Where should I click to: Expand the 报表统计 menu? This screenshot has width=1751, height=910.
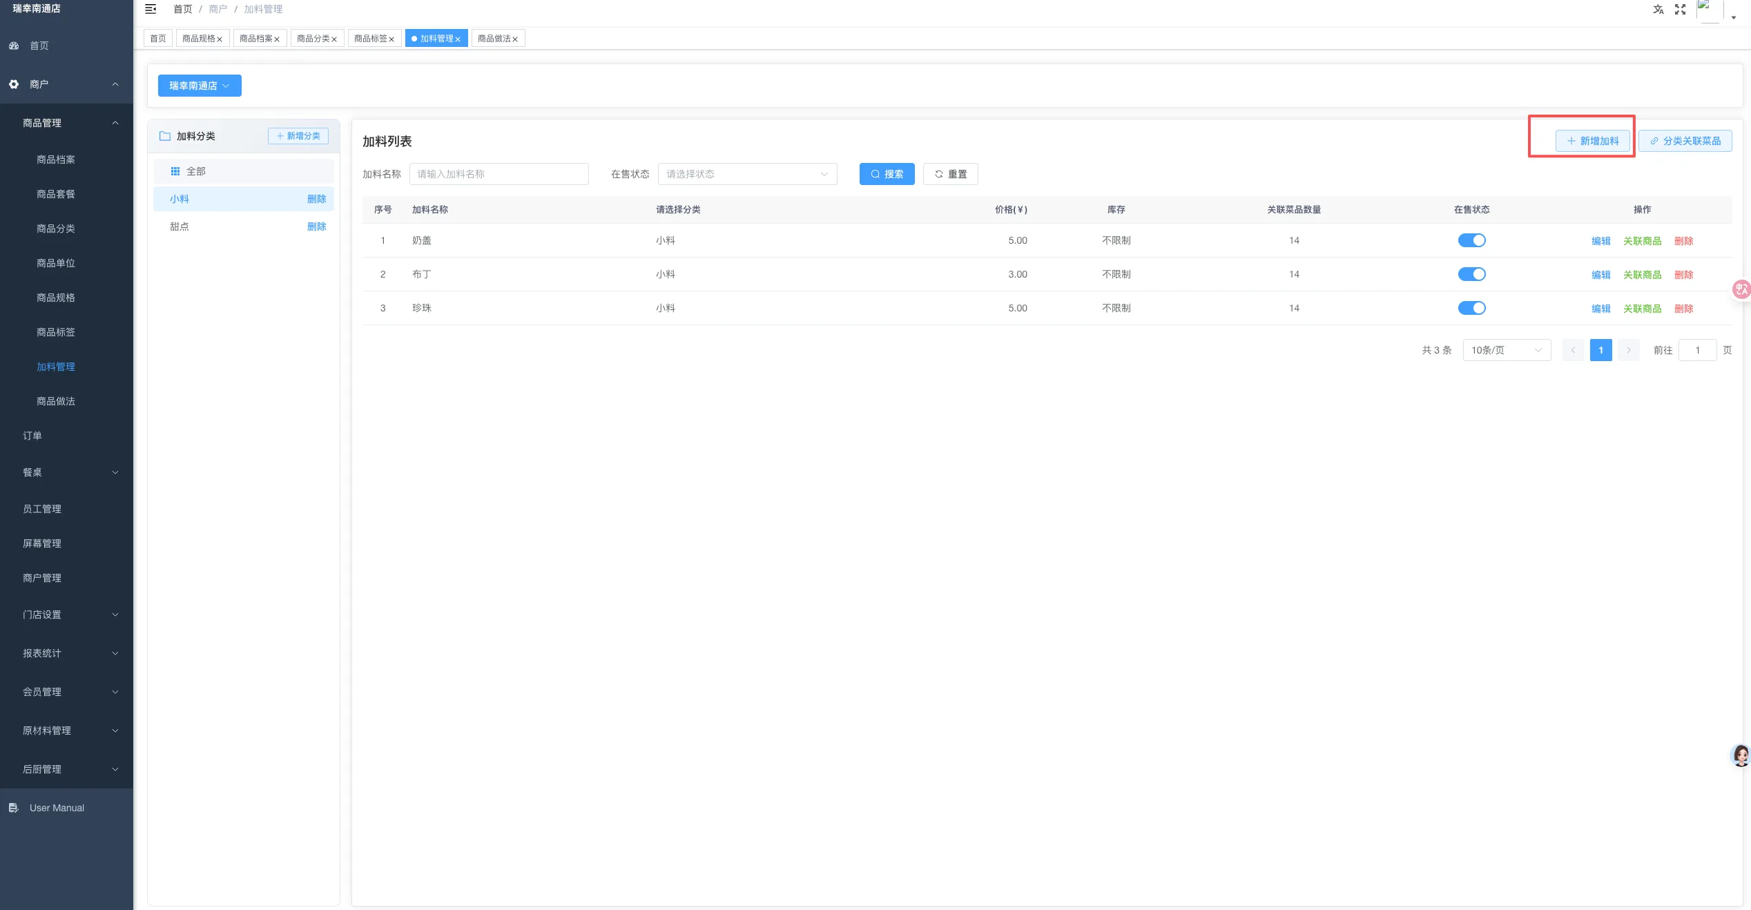(x=66, y=653)
